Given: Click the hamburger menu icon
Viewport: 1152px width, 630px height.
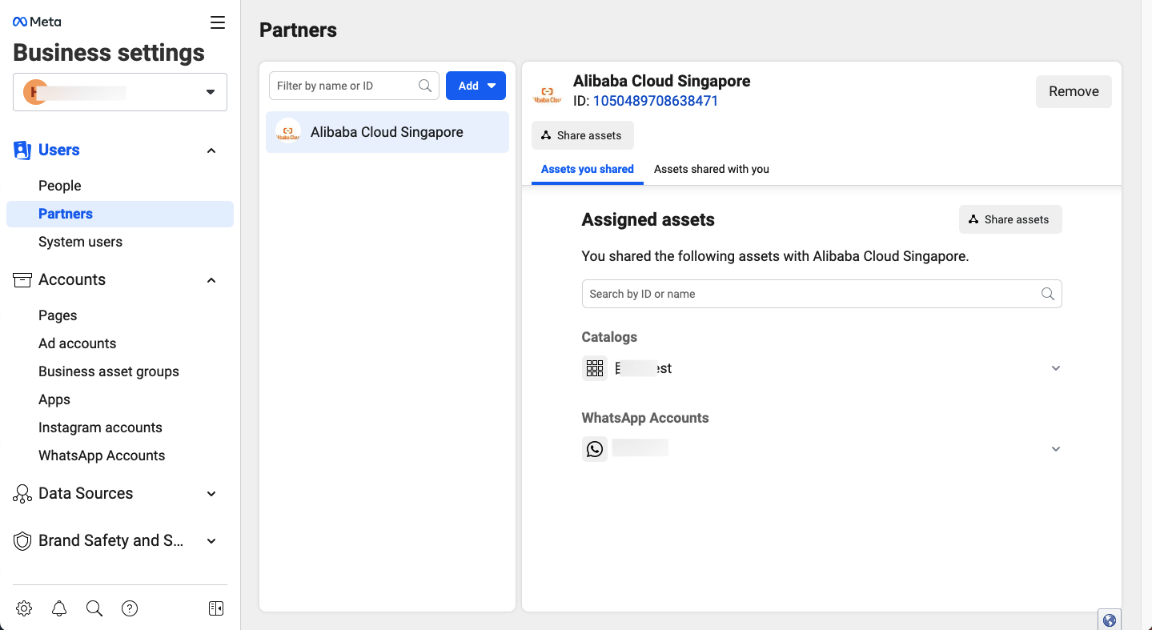Looking at the screenshot, I should click(x=218, y=22).
